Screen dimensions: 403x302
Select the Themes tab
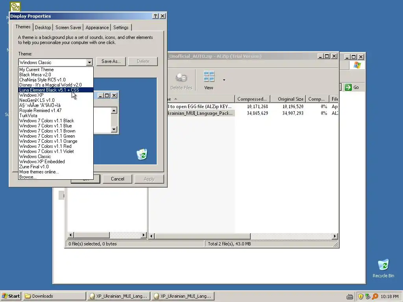click(23, 27)
